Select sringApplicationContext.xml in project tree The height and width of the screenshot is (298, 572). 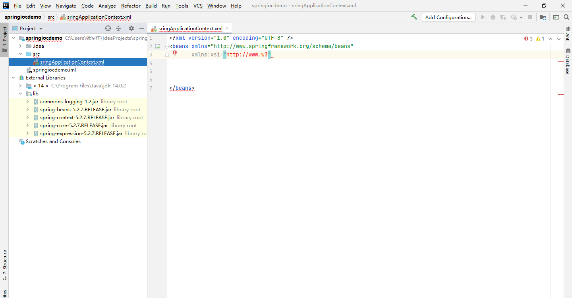tap(78, 62)
